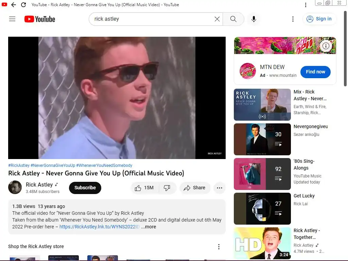Click the page vertical scrollbar
The image size is (348, 261).
coord(345,49)
